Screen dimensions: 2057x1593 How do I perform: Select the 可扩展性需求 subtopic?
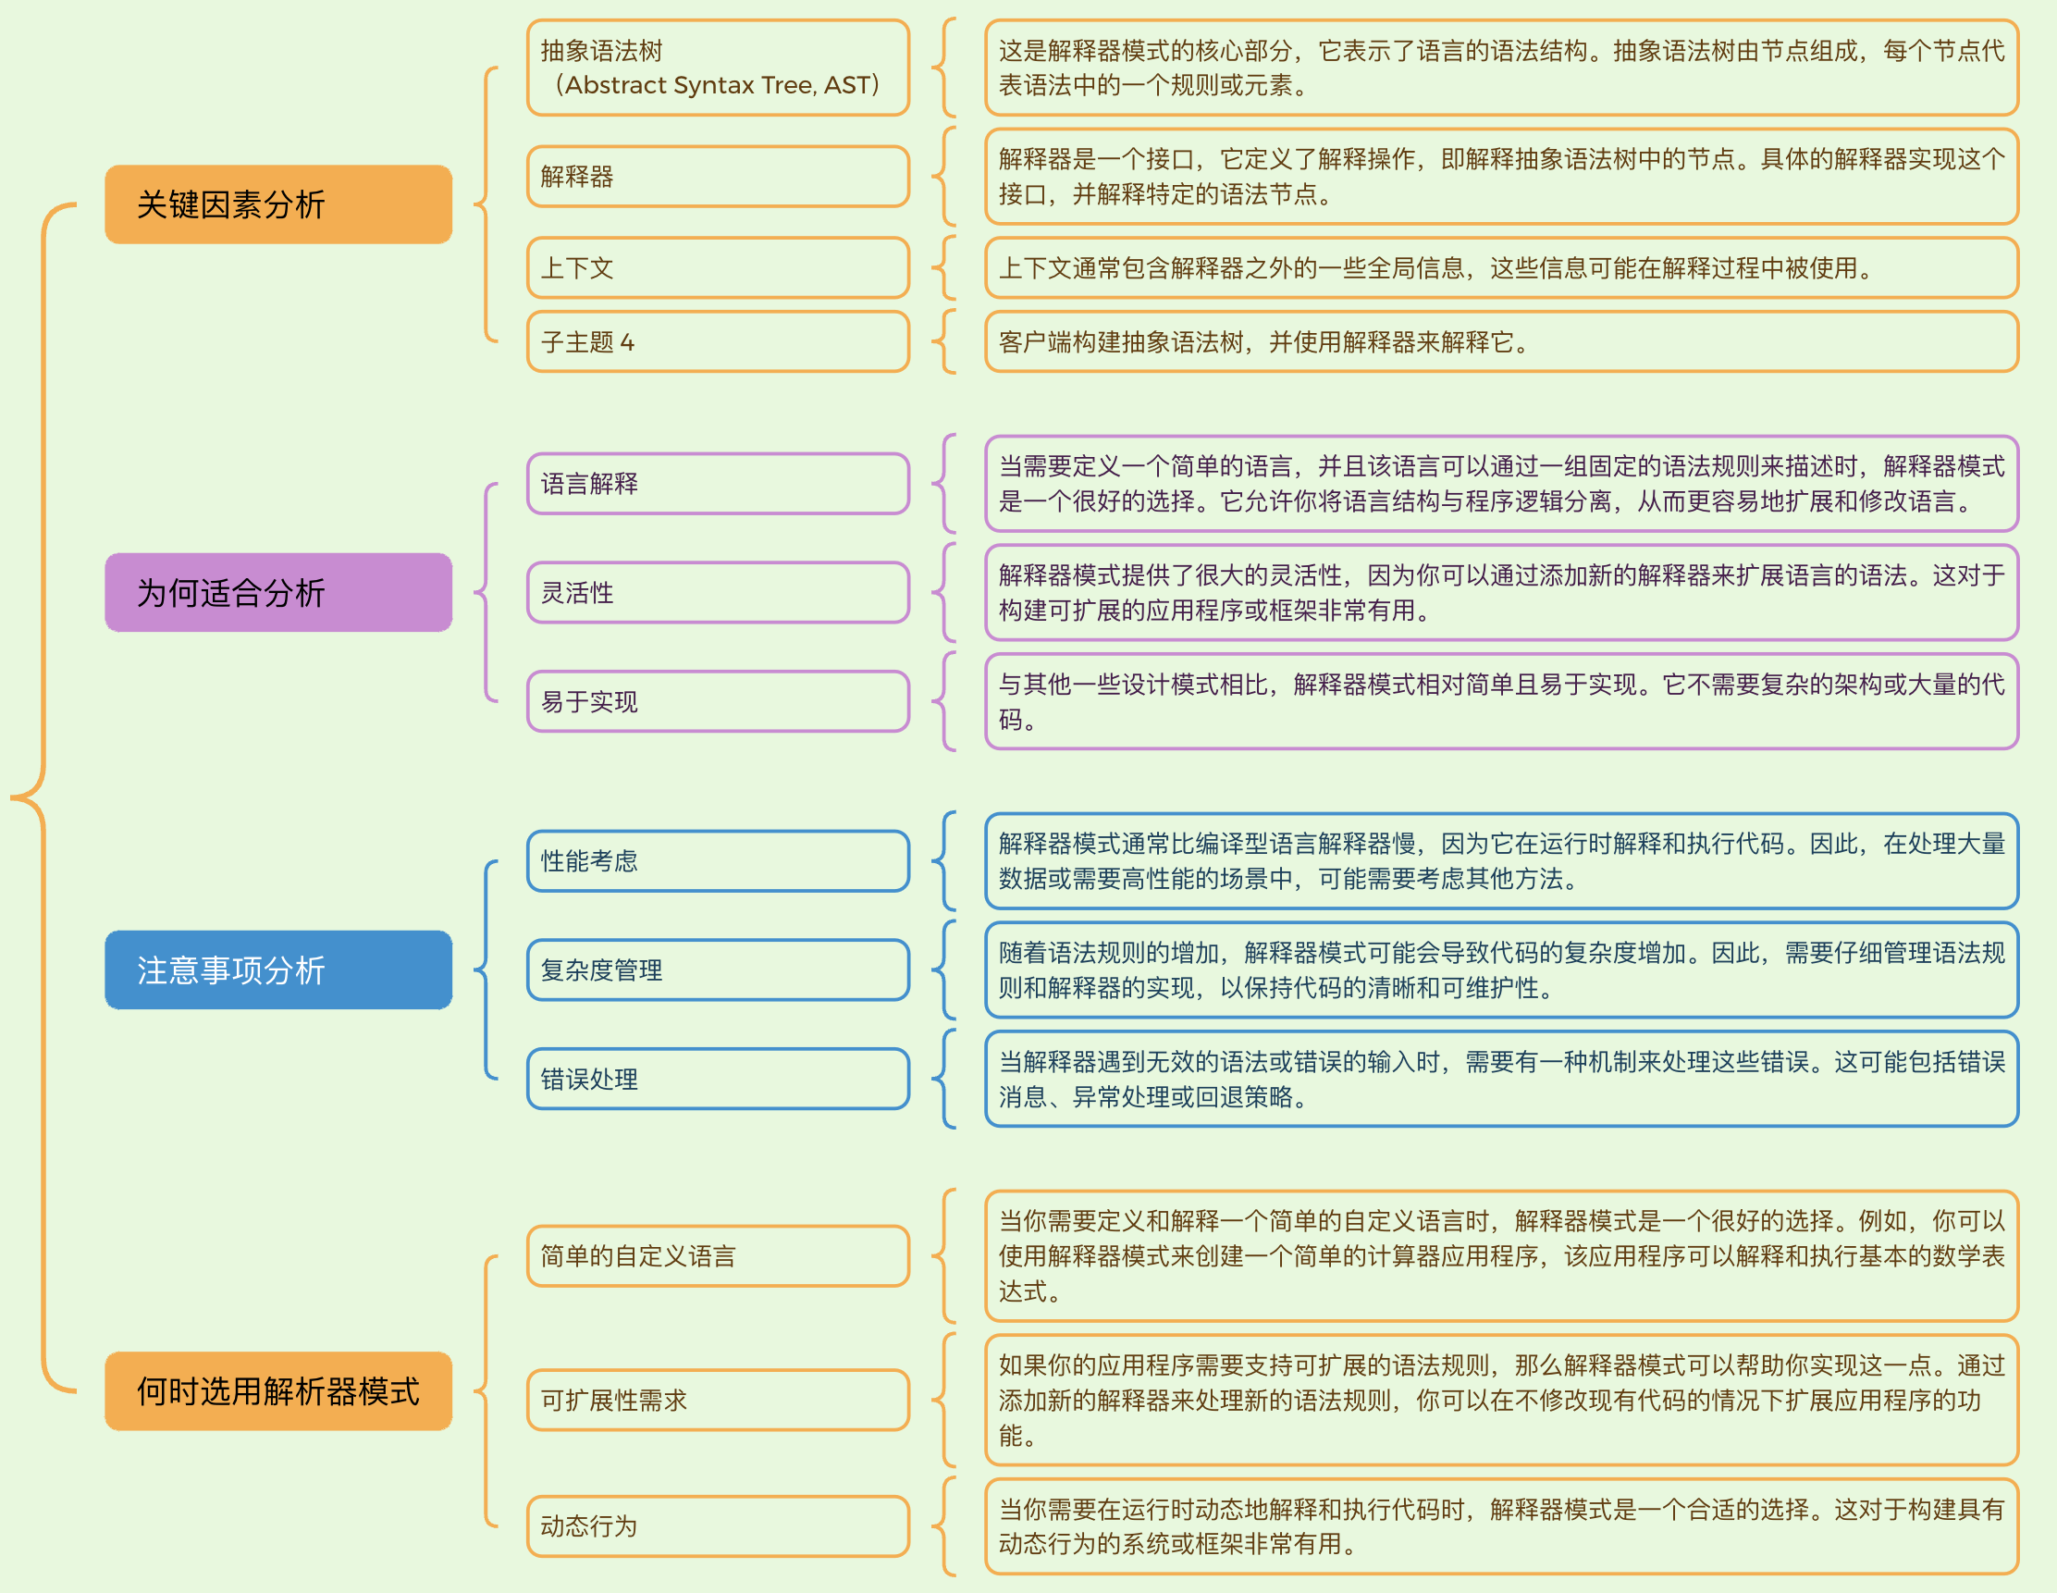(x=718, y=1401)
